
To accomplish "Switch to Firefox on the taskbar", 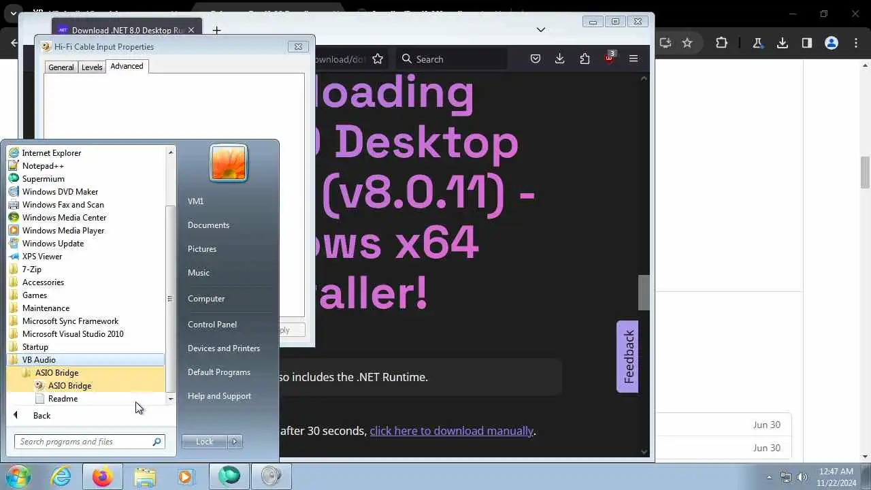I will click(103, 476).
